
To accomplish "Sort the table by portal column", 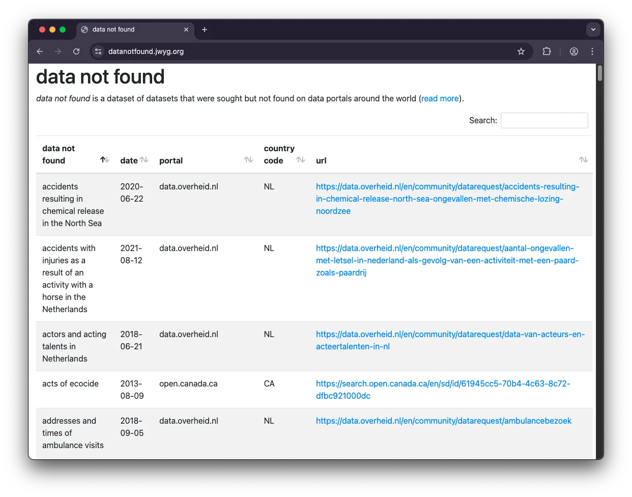I will [x=248, y=160].
